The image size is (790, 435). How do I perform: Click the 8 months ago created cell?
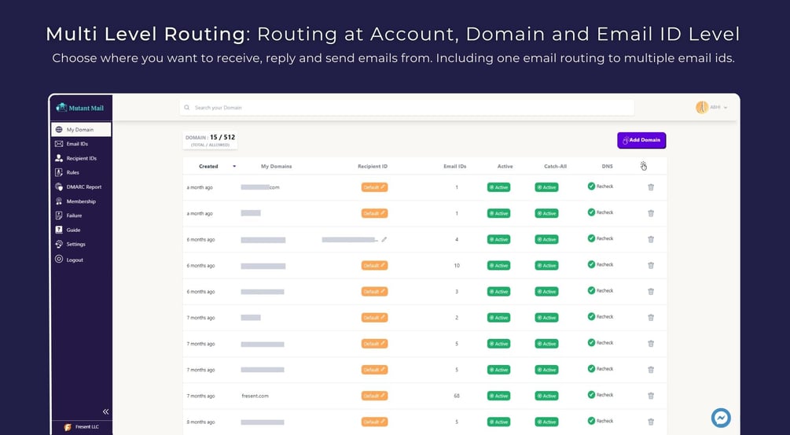200,422
